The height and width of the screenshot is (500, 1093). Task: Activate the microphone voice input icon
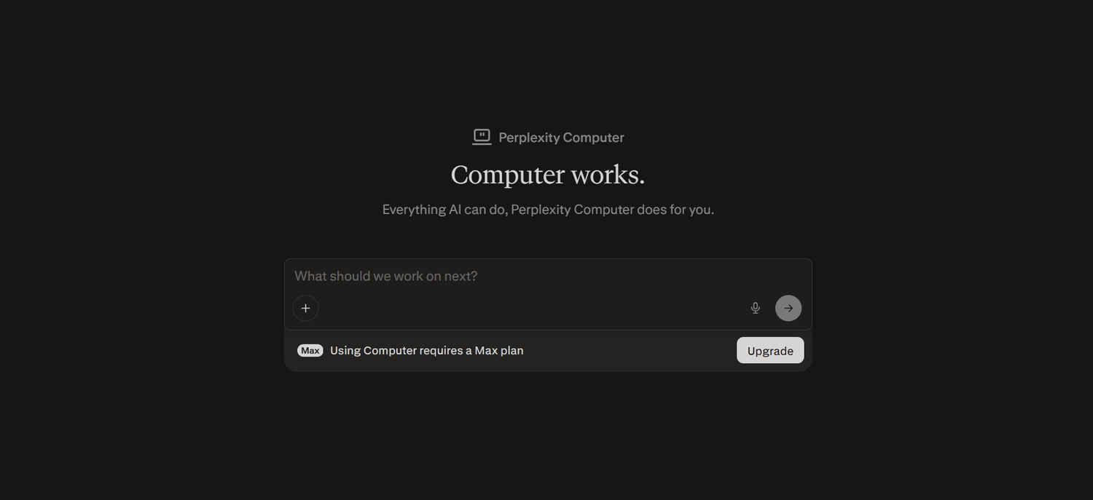click(756, 308)
